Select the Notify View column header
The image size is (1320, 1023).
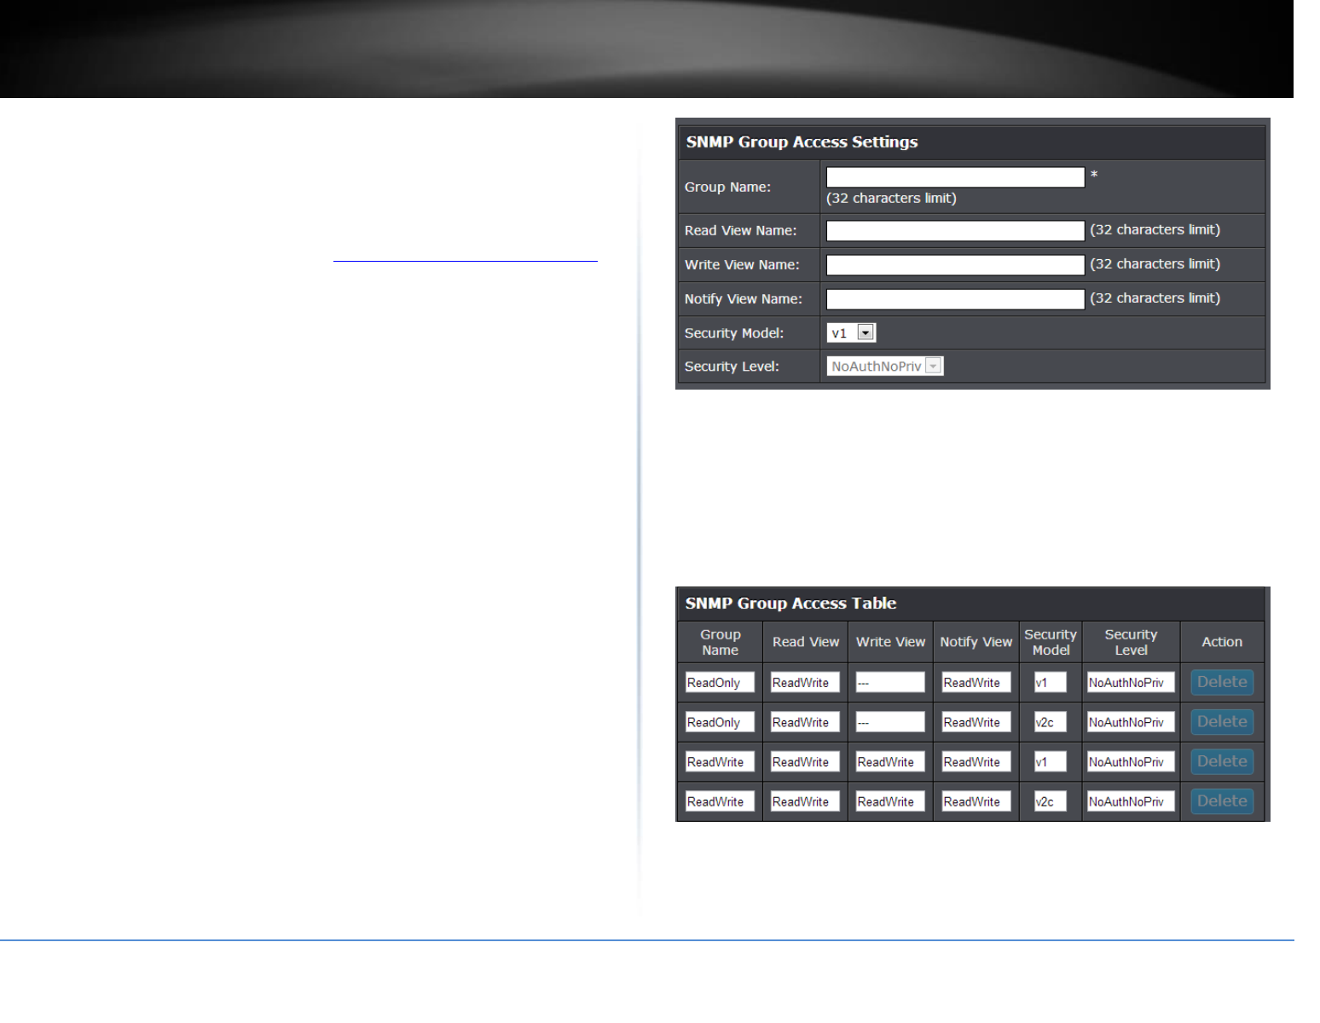pos(976,642)
